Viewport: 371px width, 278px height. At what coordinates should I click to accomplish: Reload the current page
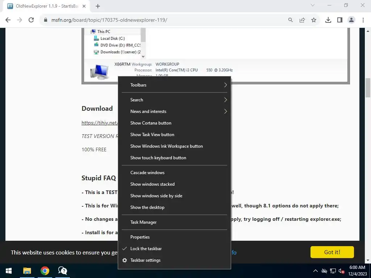(x=31, y=20)
